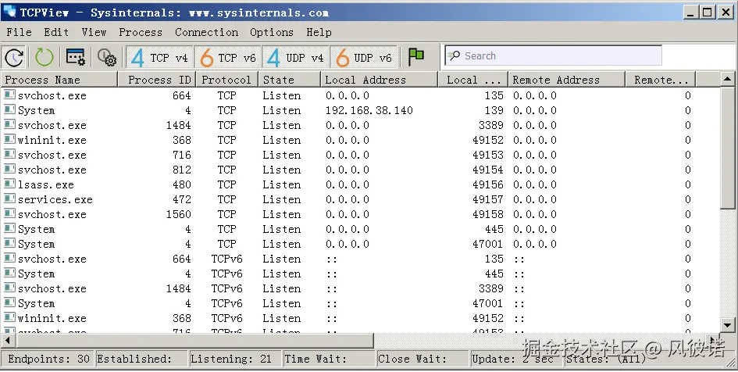Image resolution: width=738 pixels, height=372 pixels.
Task: Open the View menu
Action: 94,32
